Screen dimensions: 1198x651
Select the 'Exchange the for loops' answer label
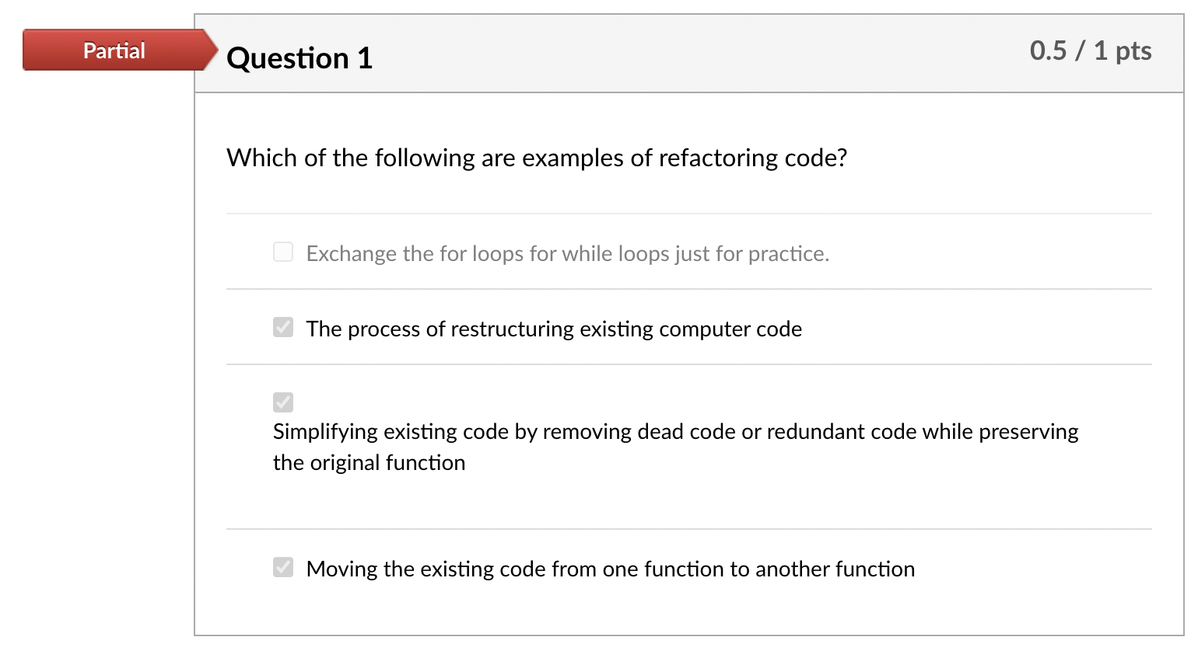click(x=568, y=253)
